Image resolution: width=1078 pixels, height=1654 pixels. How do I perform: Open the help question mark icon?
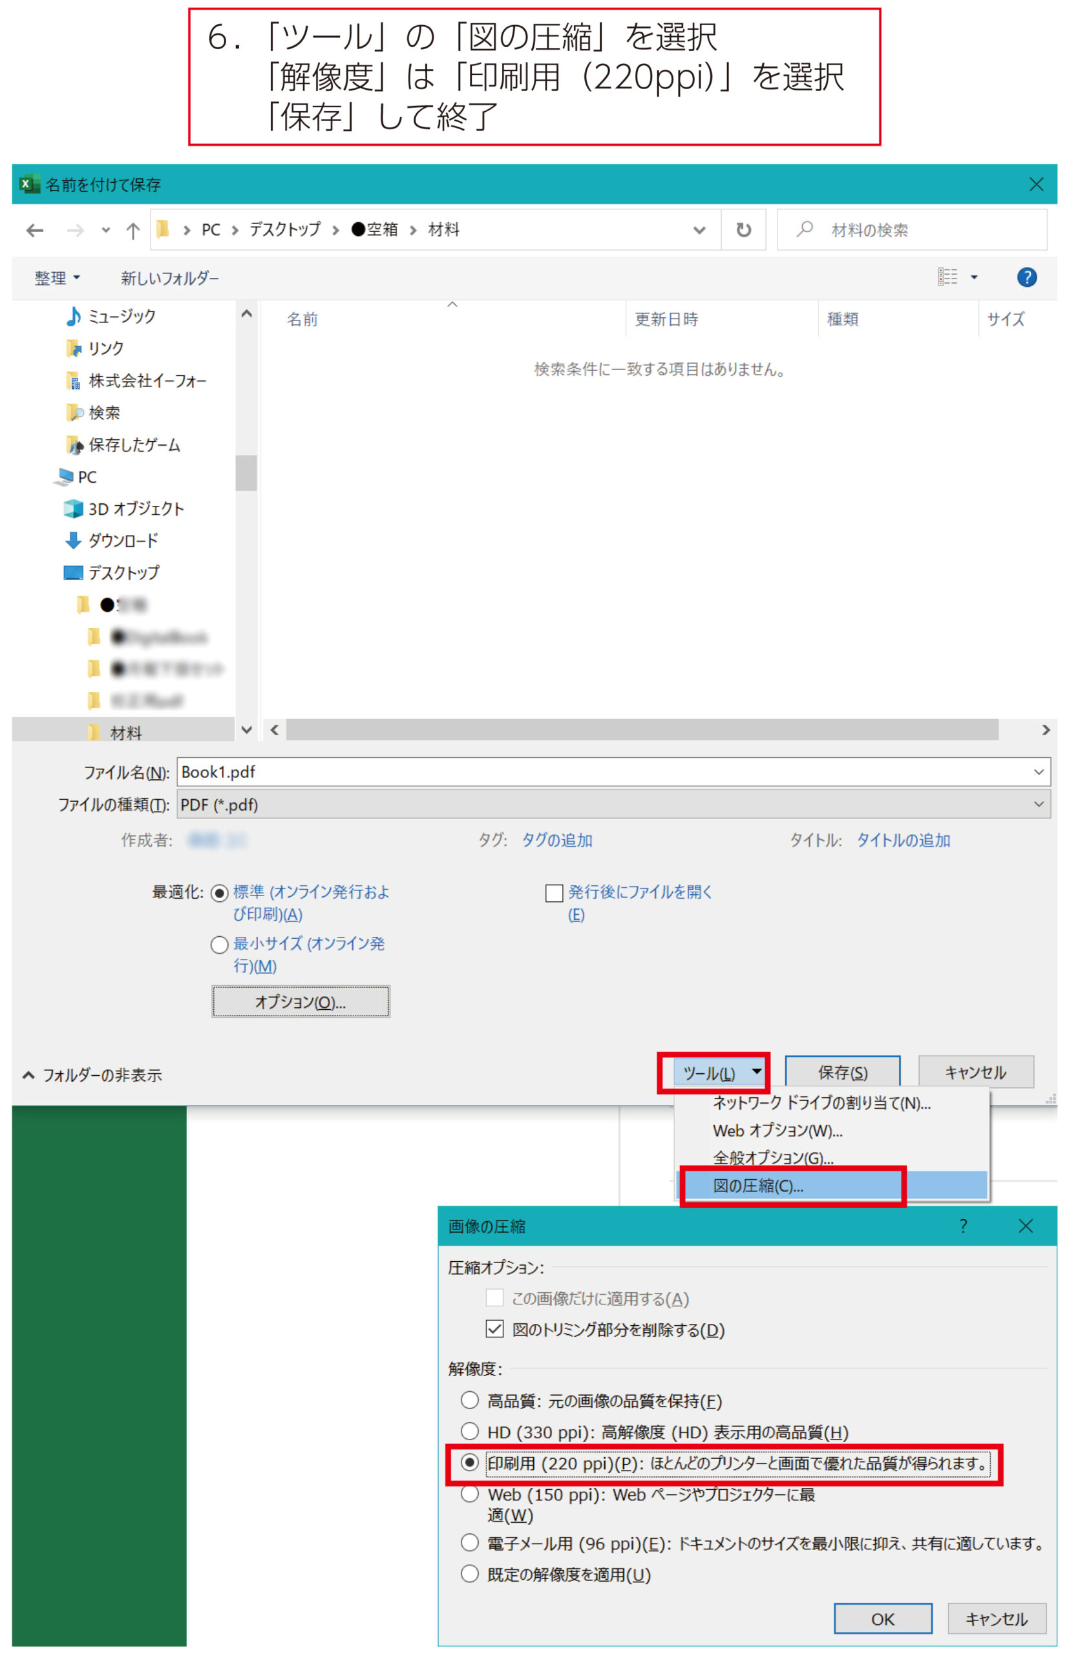(x=1026, y=277)
